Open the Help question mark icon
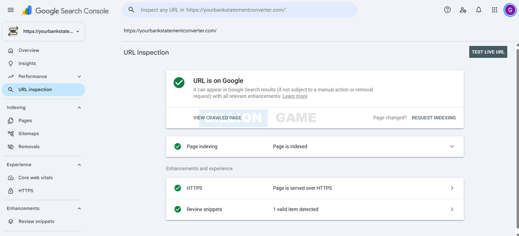The image size is (519, 236). pyautogui.click(x=448, y=10)
